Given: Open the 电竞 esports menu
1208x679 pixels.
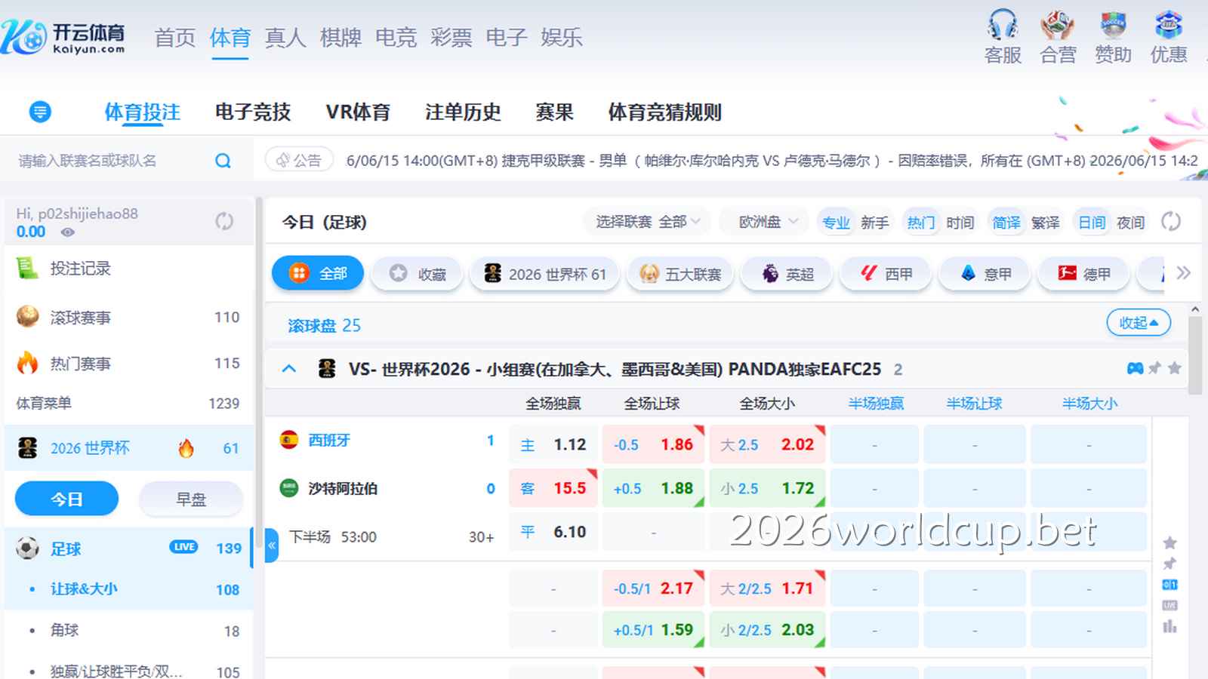Looking at the screenshot, I should [396, 38].
